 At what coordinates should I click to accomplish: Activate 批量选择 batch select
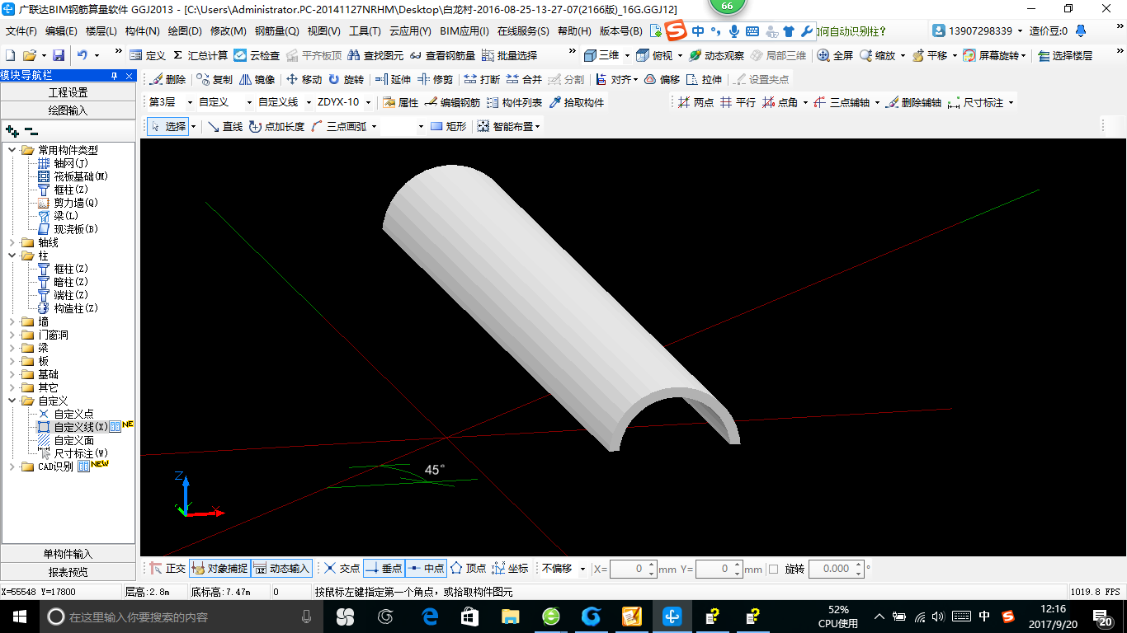coord(509,55)
